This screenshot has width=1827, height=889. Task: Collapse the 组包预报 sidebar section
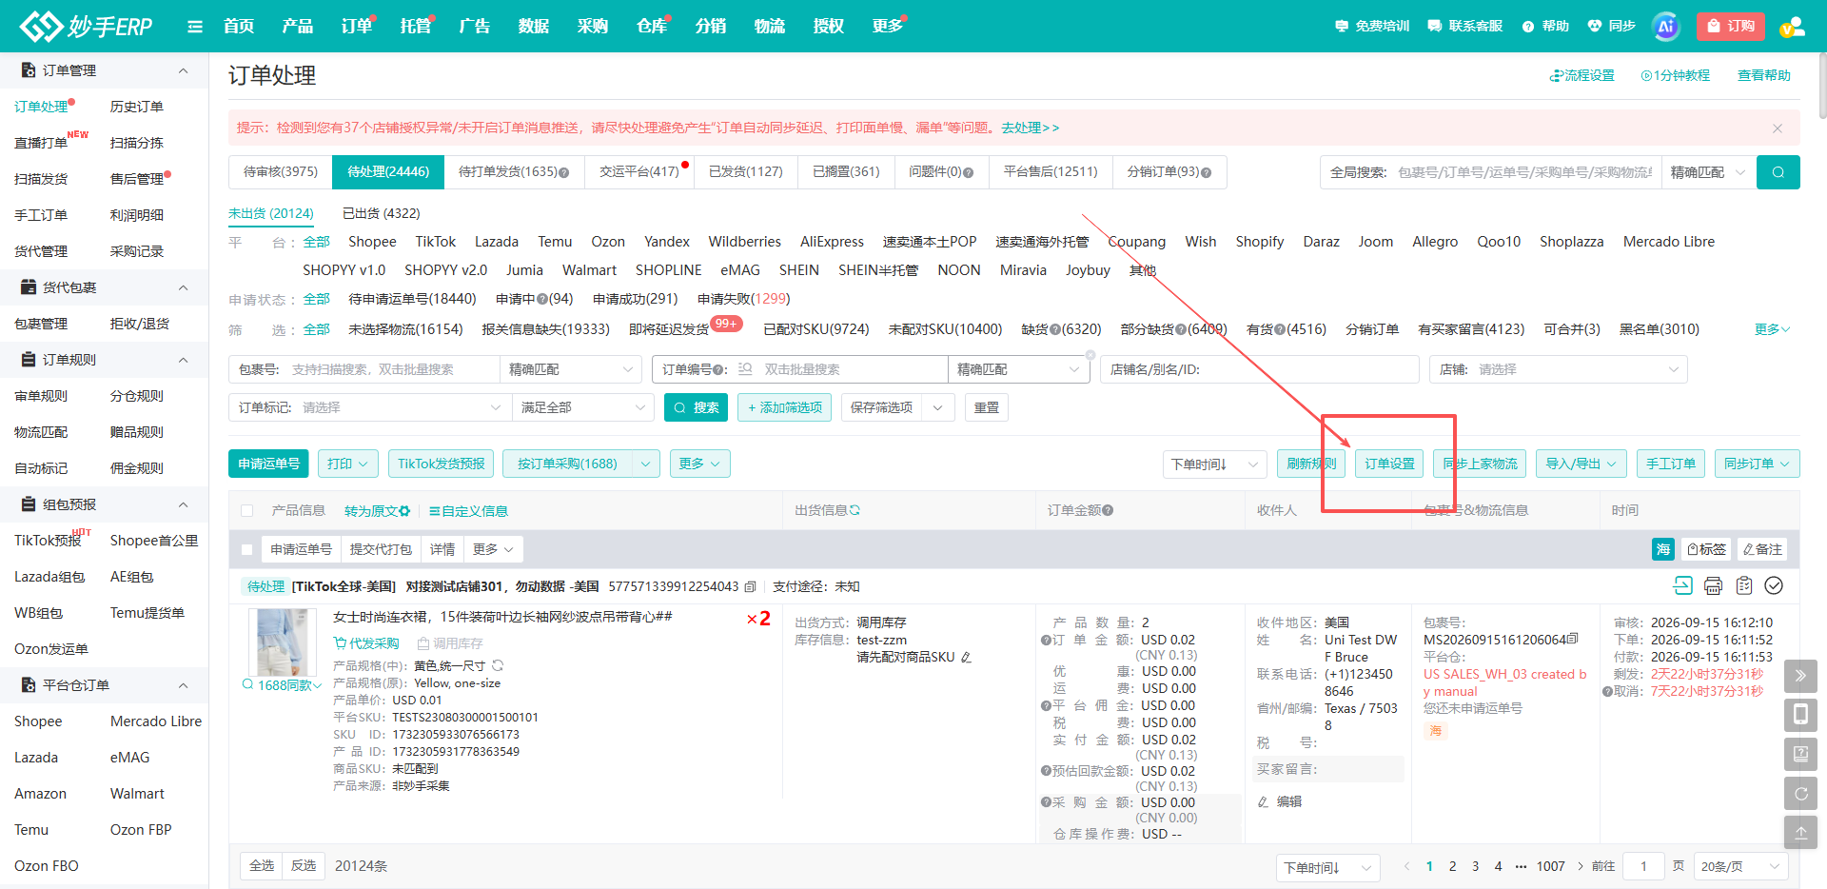[x=184, y=504]
